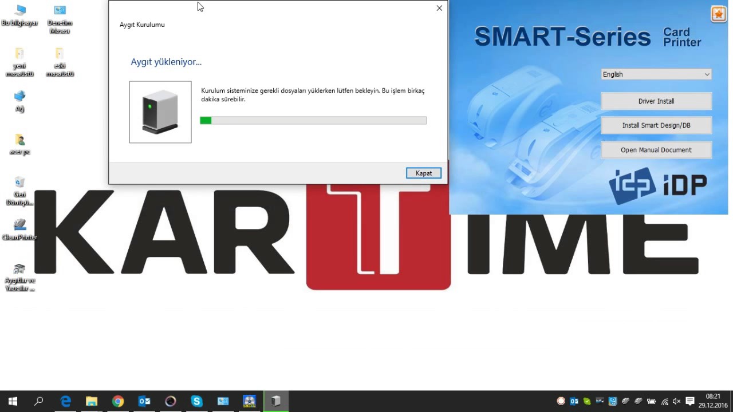
Task: Select the Denetim Masası desktop icon
Action: click(60, 19)
